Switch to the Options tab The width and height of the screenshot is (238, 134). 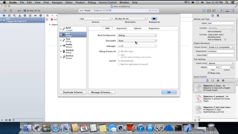point(138,28)
